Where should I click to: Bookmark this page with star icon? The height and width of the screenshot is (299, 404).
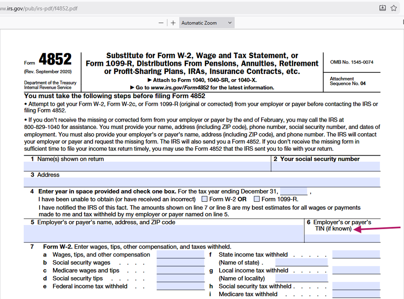click(x=393, y=8)
